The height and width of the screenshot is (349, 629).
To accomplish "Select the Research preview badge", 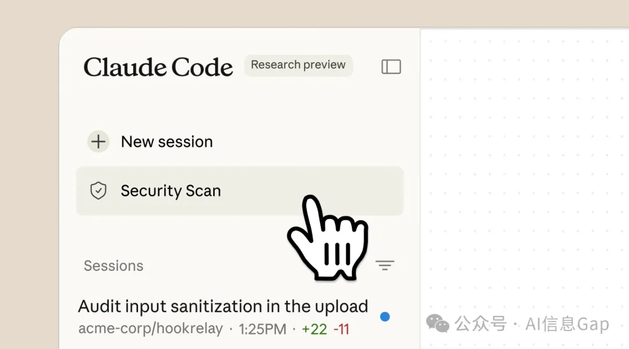I will pyautogui.click(x=298, y=65).
